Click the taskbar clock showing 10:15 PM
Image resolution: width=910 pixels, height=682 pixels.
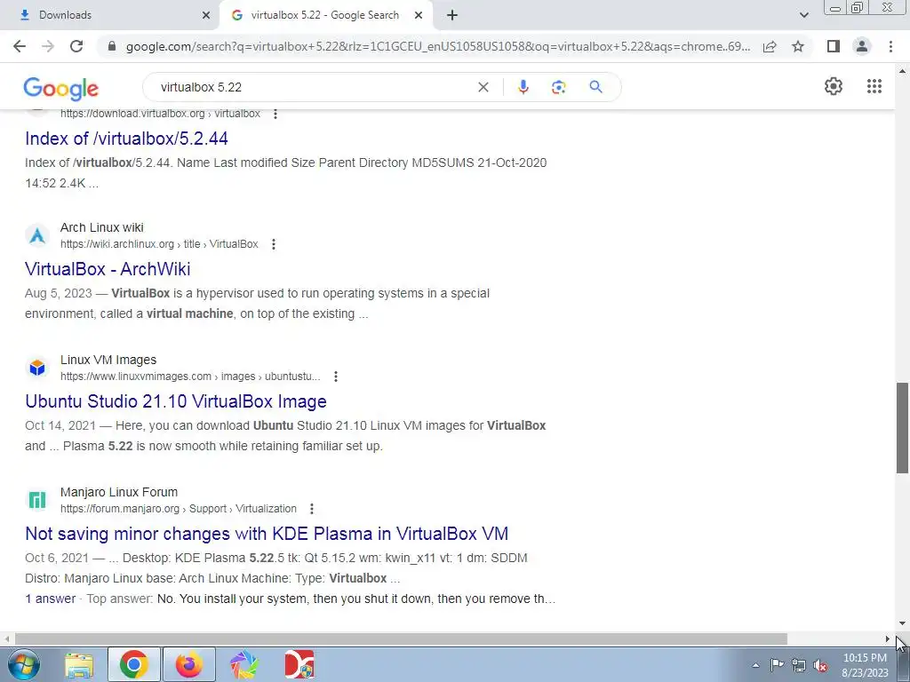click(x=865, y=665)
